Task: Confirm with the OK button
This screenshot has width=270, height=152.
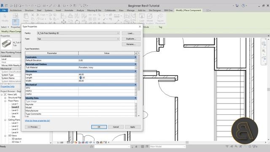Action: [99, 127]
